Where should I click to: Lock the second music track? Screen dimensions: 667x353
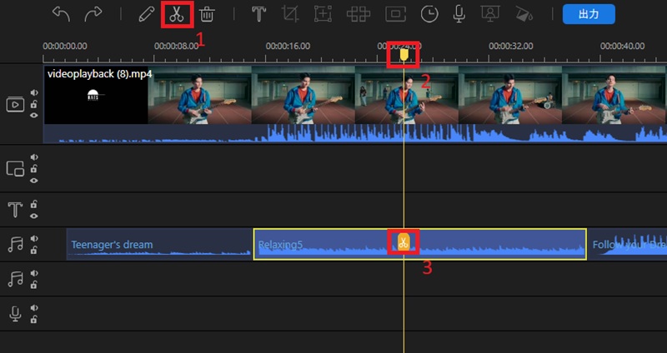click(34, 285)
